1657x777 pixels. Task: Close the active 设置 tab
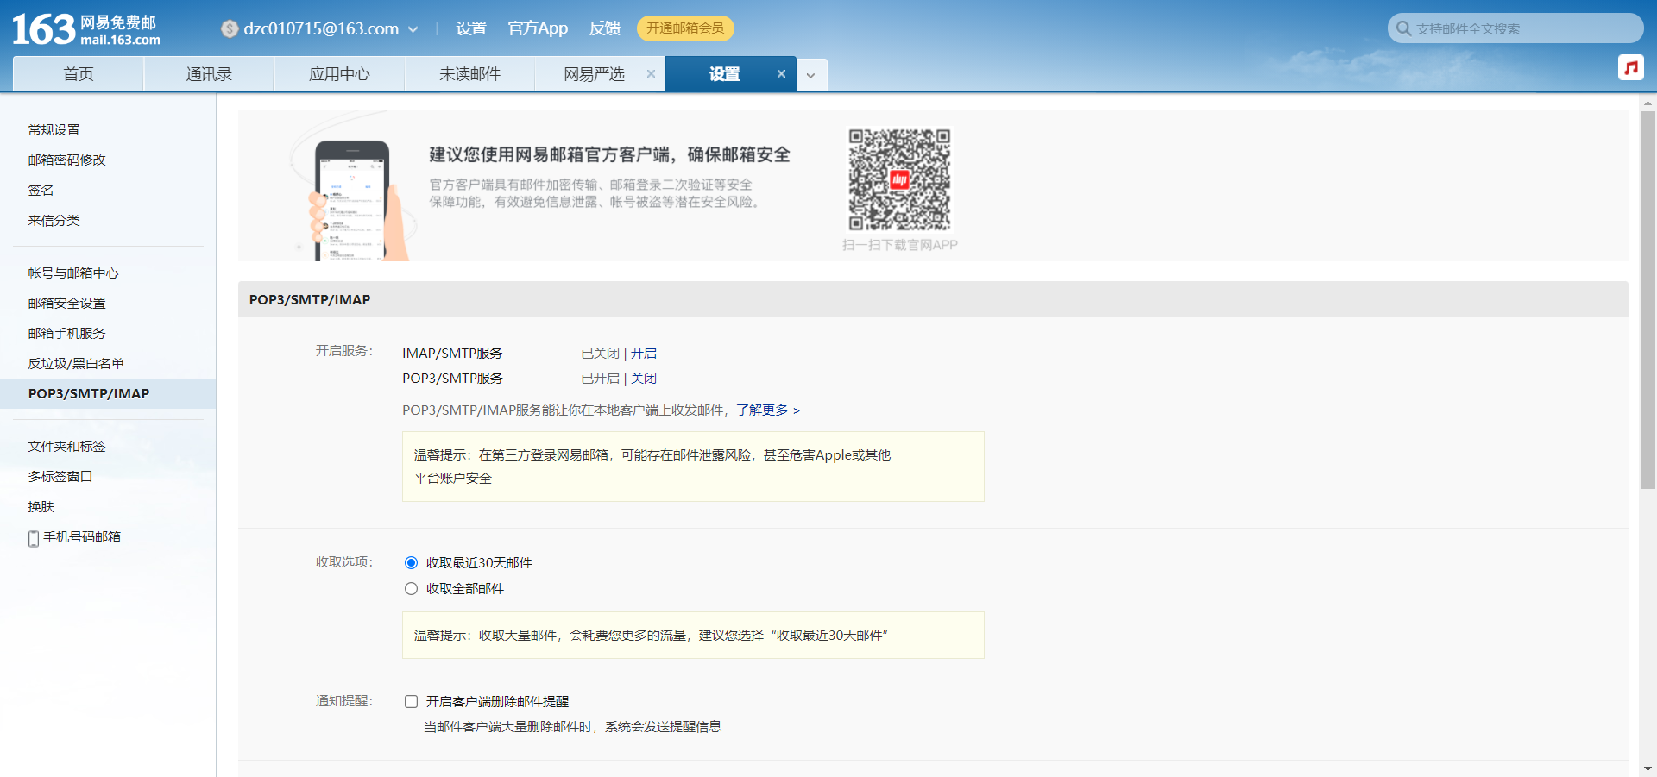point(781,74)
